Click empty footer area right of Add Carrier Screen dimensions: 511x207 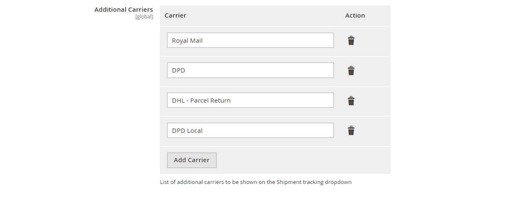click(x=302, y=160)
